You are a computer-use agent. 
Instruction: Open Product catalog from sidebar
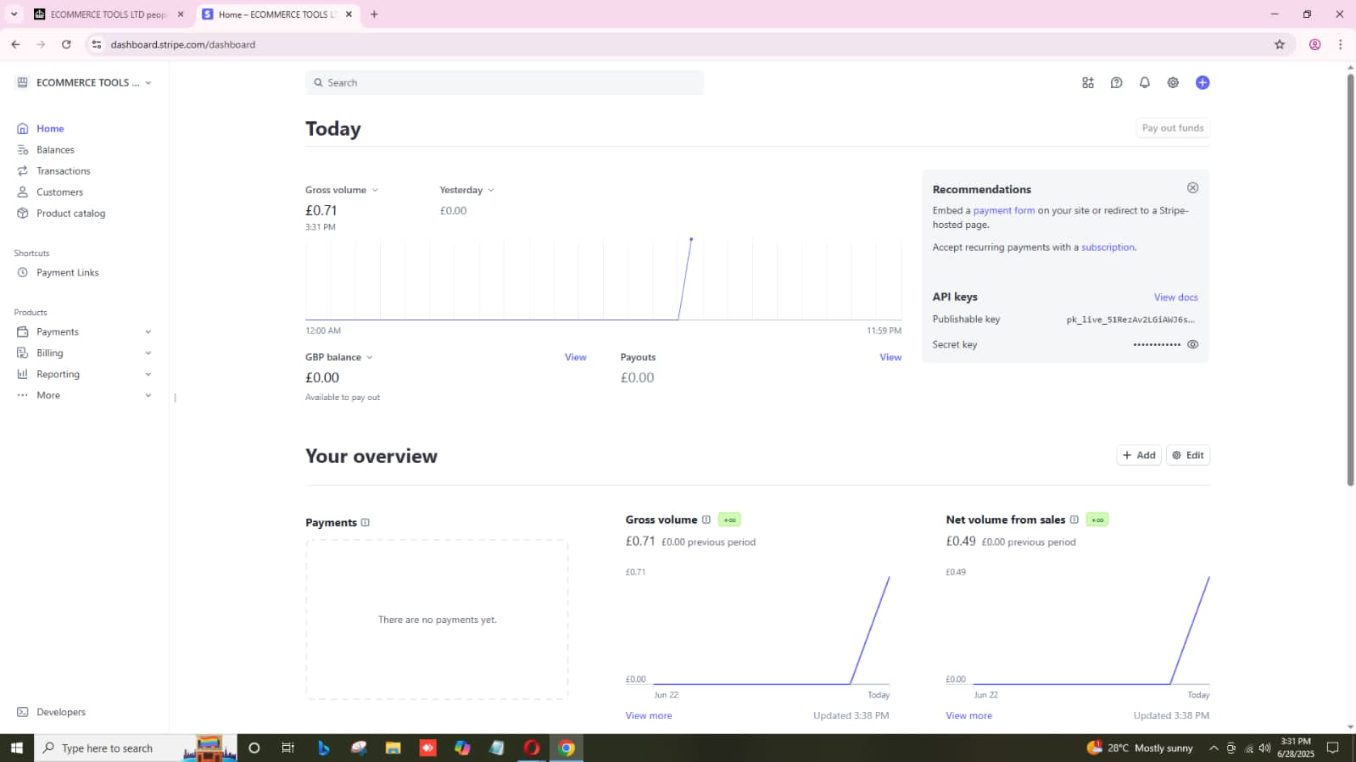click(70, 214)
